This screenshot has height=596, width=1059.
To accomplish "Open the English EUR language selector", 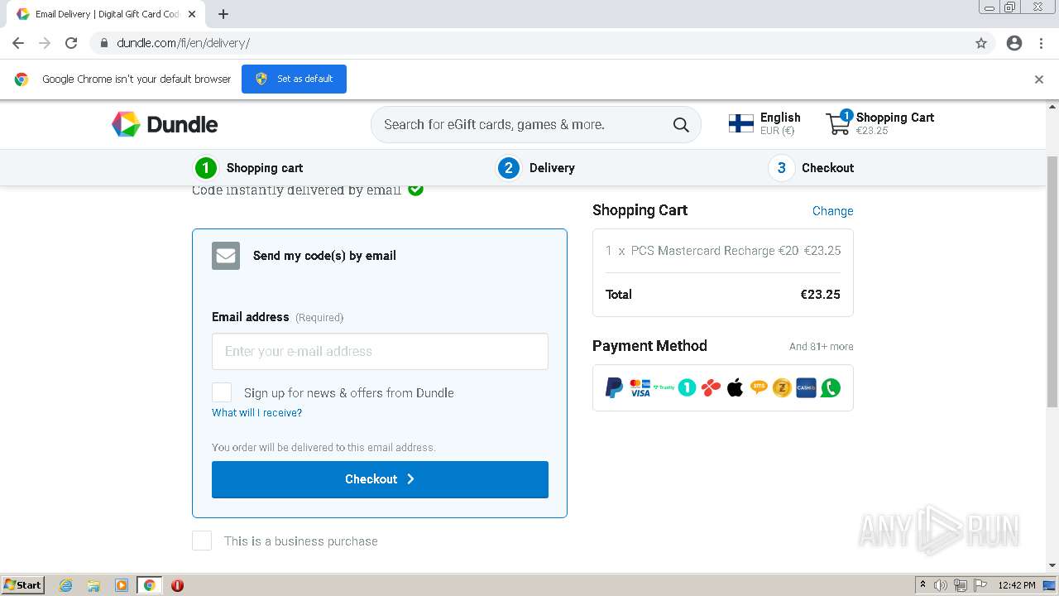I will (x=764, y=123).
